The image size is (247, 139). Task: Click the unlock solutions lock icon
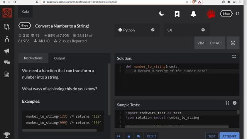(129, 136)
